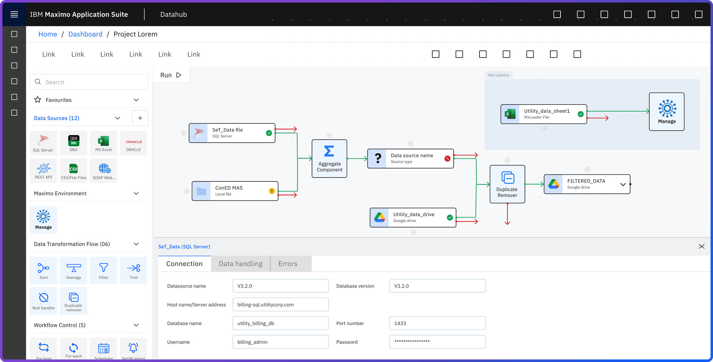
Task: Click the Database name field
Action: (281, 323)
